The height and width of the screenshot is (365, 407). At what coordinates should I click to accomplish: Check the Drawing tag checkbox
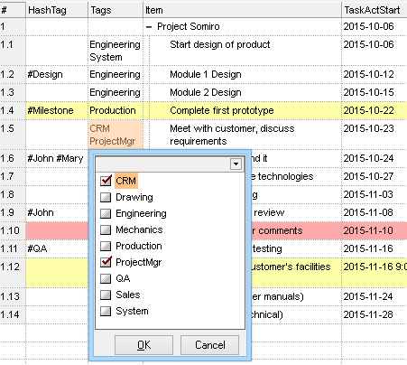click(106, 197)
